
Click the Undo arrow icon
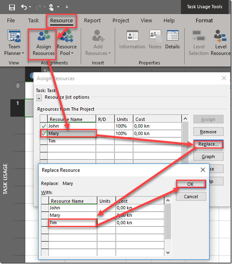[24, 7]
